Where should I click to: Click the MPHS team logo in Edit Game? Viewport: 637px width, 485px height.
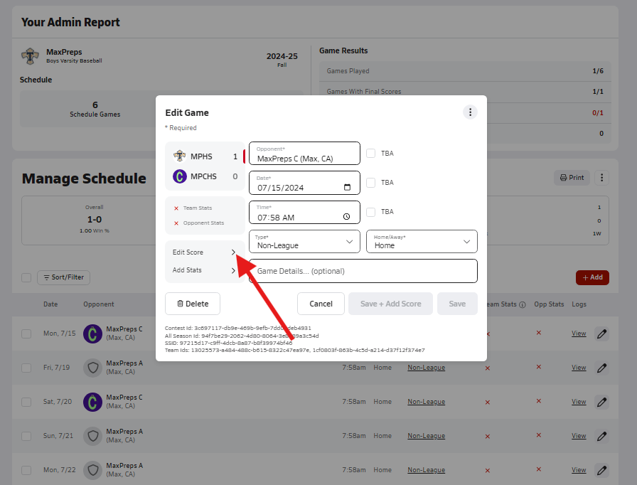pos(180,156)
